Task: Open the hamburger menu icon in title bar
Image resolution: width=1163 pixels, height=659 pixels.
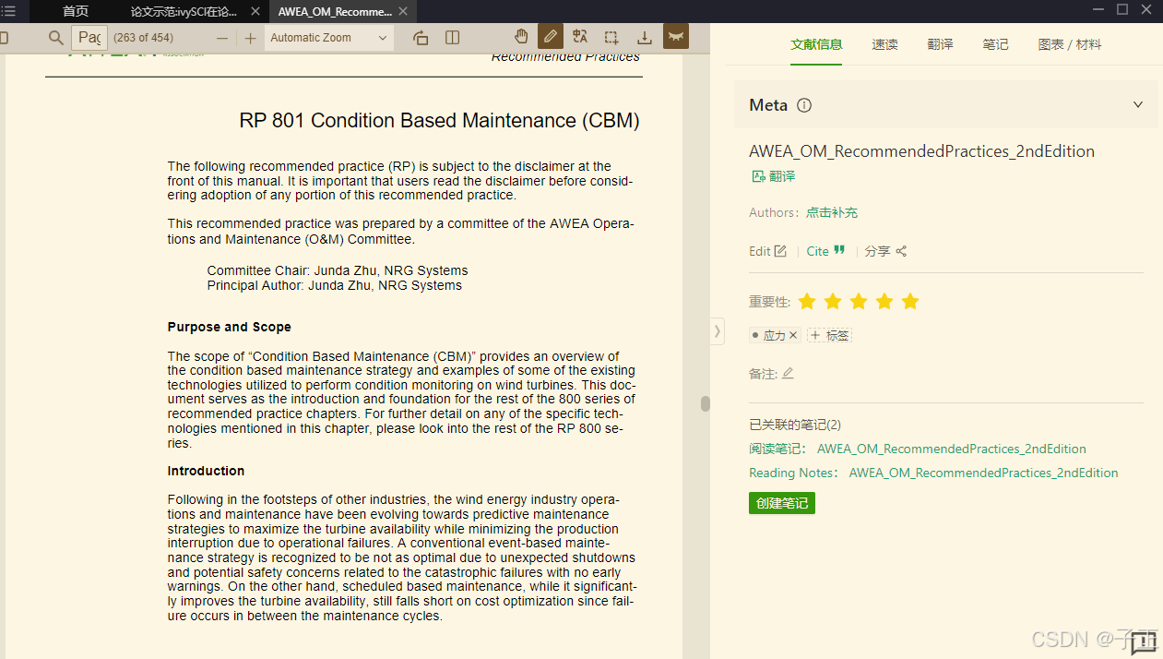Action: pos(8,11)
